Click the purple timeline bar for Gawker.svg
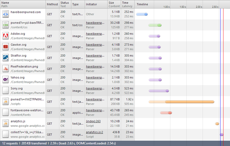Image resolution: width=230 pixels, height=146 pixels. tap(155, 47)
